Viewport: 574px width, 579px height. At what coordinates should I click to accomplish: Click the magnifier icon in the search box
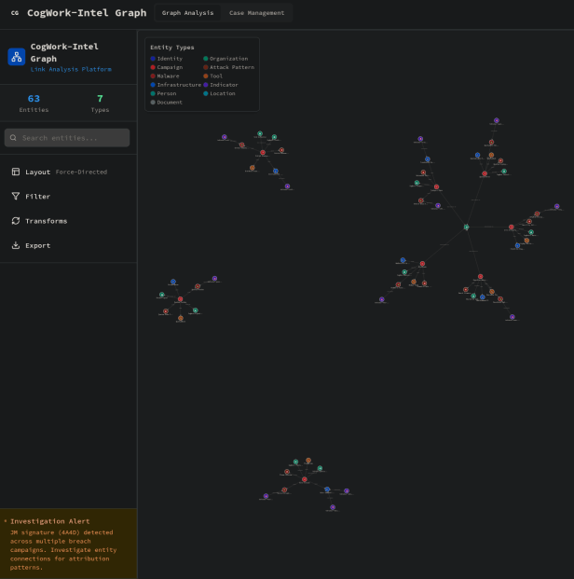pyautogui.click(x=13, y=138)
